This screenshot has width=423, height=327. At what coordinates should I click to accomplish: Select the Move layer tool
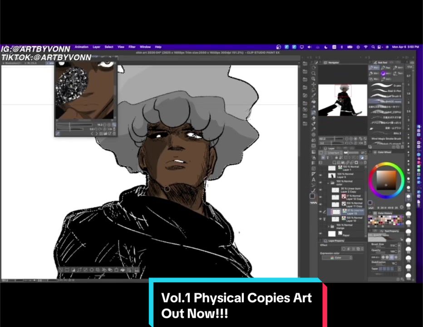314,84
